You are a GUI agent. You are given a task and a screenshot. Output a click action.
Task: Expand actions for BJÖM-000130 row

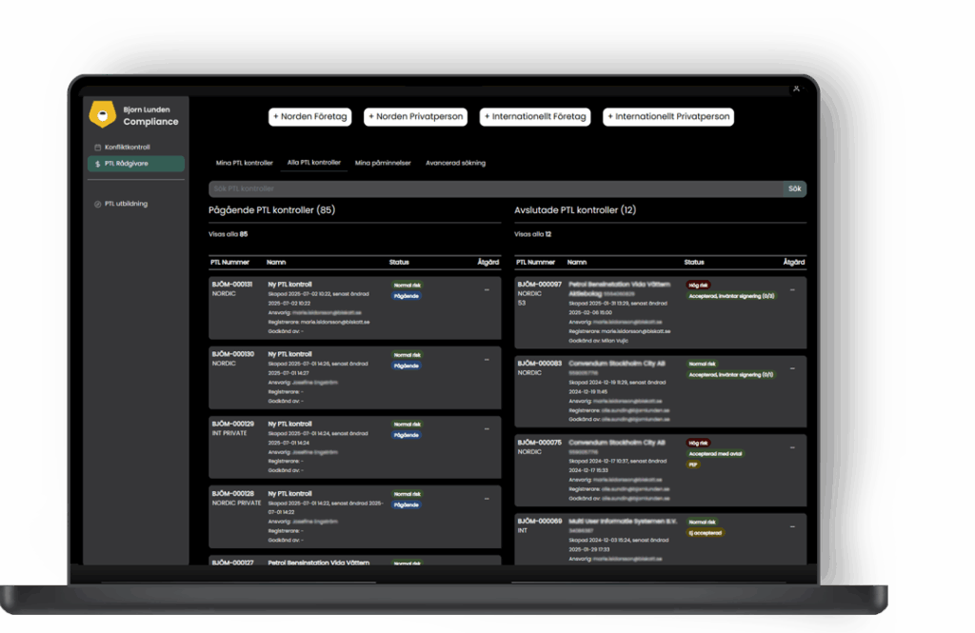487,360
